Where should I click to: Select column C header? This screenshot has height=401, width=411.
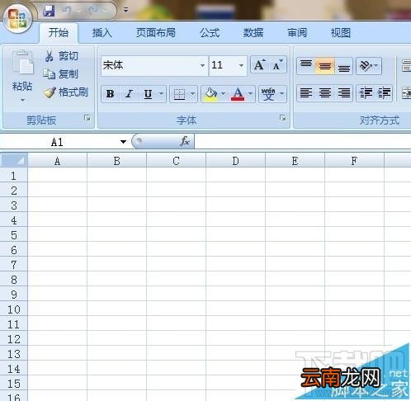176,161
